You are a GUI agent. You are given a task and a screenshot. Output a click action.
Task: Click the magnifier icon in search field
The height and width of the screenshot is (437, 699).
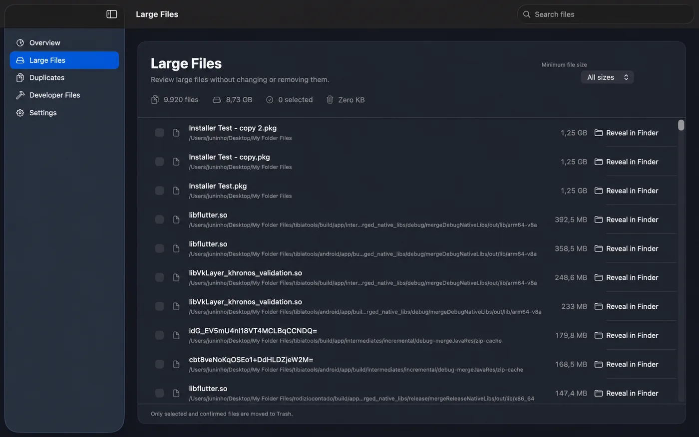click(526, 14)
